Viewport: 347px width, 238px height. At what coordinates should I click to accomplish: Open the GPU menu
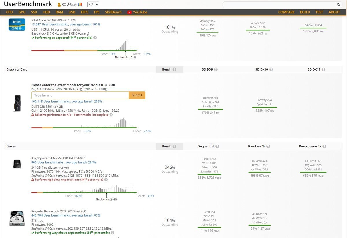[22, 12]
